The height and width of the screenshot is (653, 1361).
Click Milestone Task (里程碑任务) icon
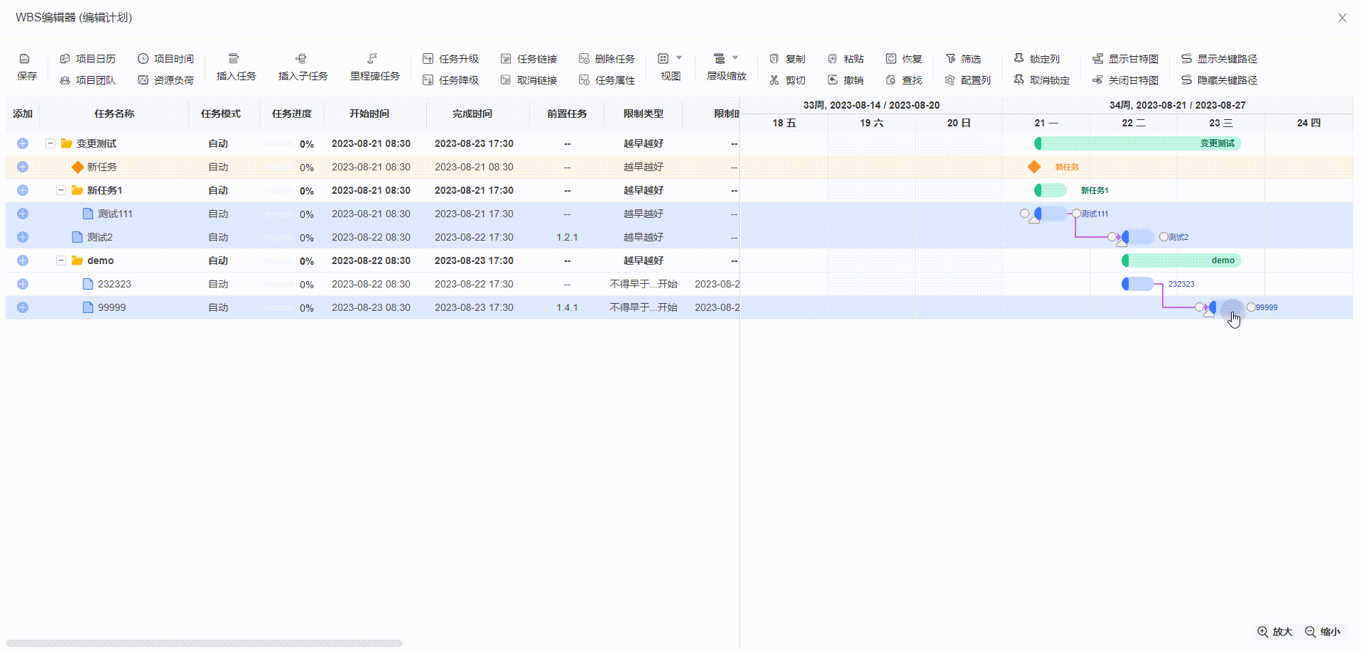point(374,60)
